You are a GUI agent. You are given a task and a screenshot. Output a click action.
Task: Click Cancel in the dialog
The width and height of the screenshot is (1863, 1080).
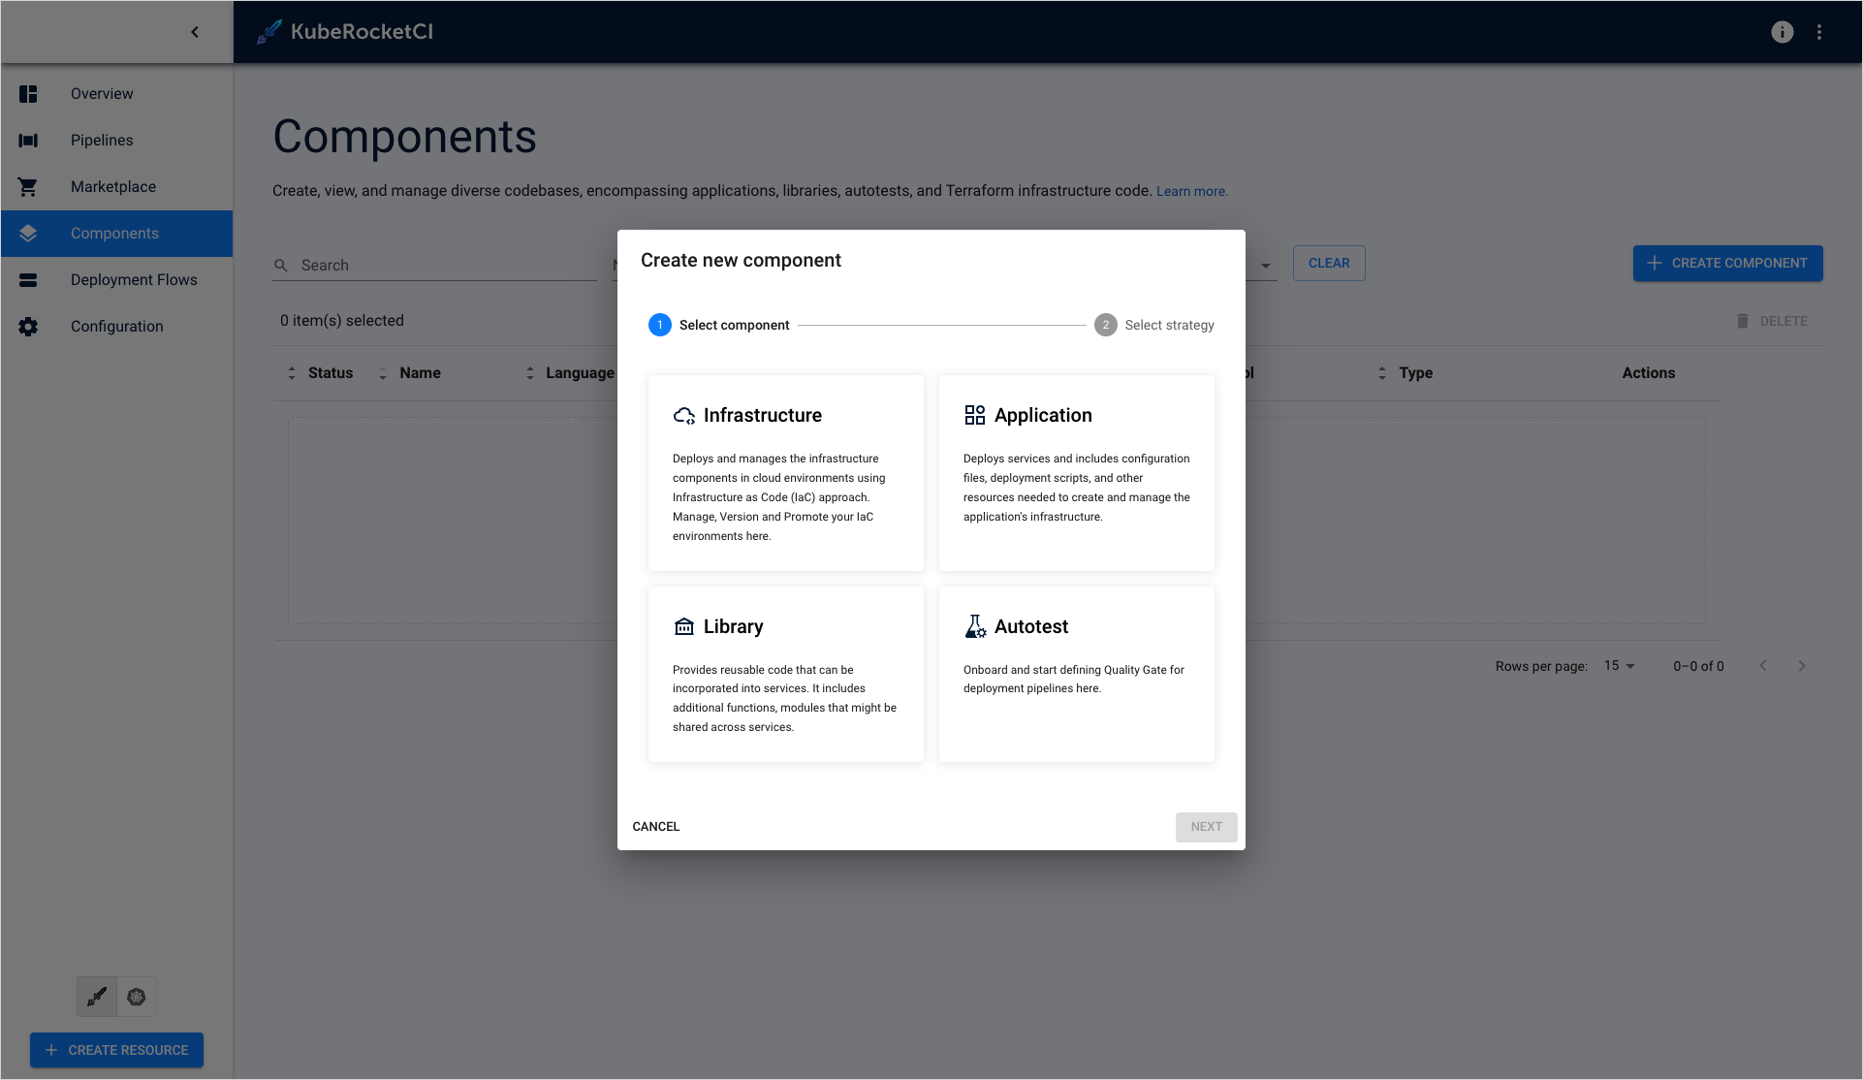pos(656,827)
